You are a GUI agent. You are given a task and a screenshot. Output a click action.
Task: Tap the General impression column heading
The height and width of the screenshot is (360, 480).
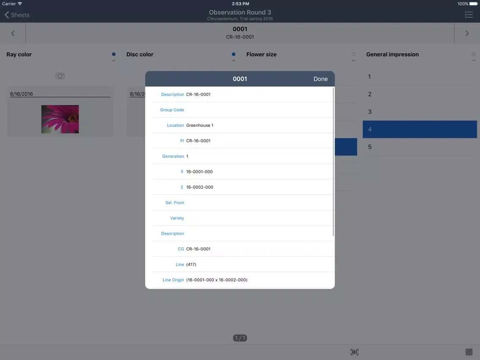coord(393,55)
